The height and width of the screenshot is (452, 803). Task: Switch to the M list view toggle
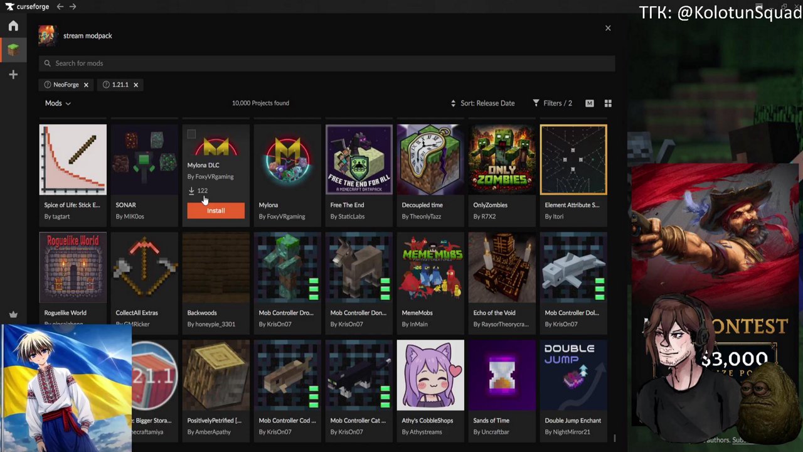pos(590,103)
